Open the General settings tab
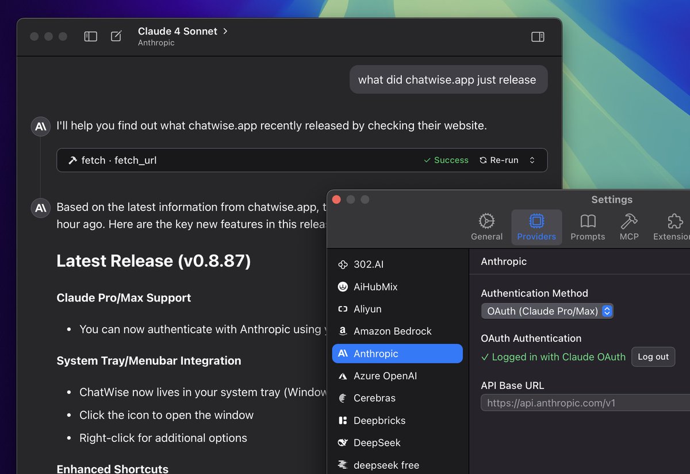The width and height of the screenshot is (690, 474). coord(486,227)
